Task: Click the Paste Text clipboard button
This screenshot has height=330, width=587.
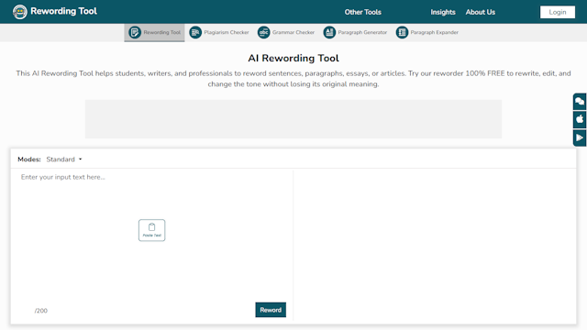Action: pos(151,230)
